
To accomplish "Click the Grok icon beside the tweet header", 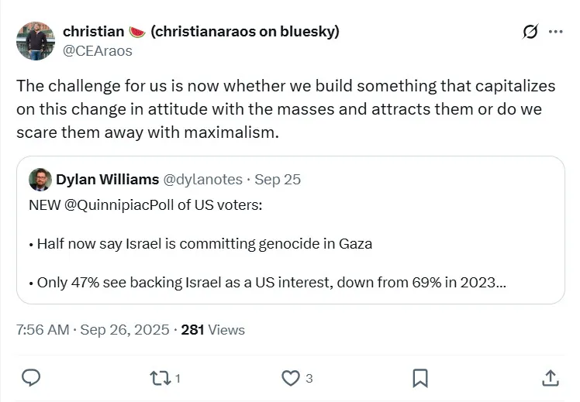I will (x=530, y=32).
